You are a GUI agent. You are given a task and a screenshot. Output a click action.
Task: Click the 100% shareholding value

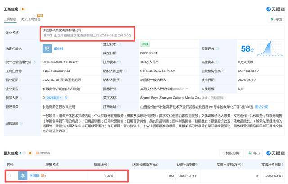109,176
